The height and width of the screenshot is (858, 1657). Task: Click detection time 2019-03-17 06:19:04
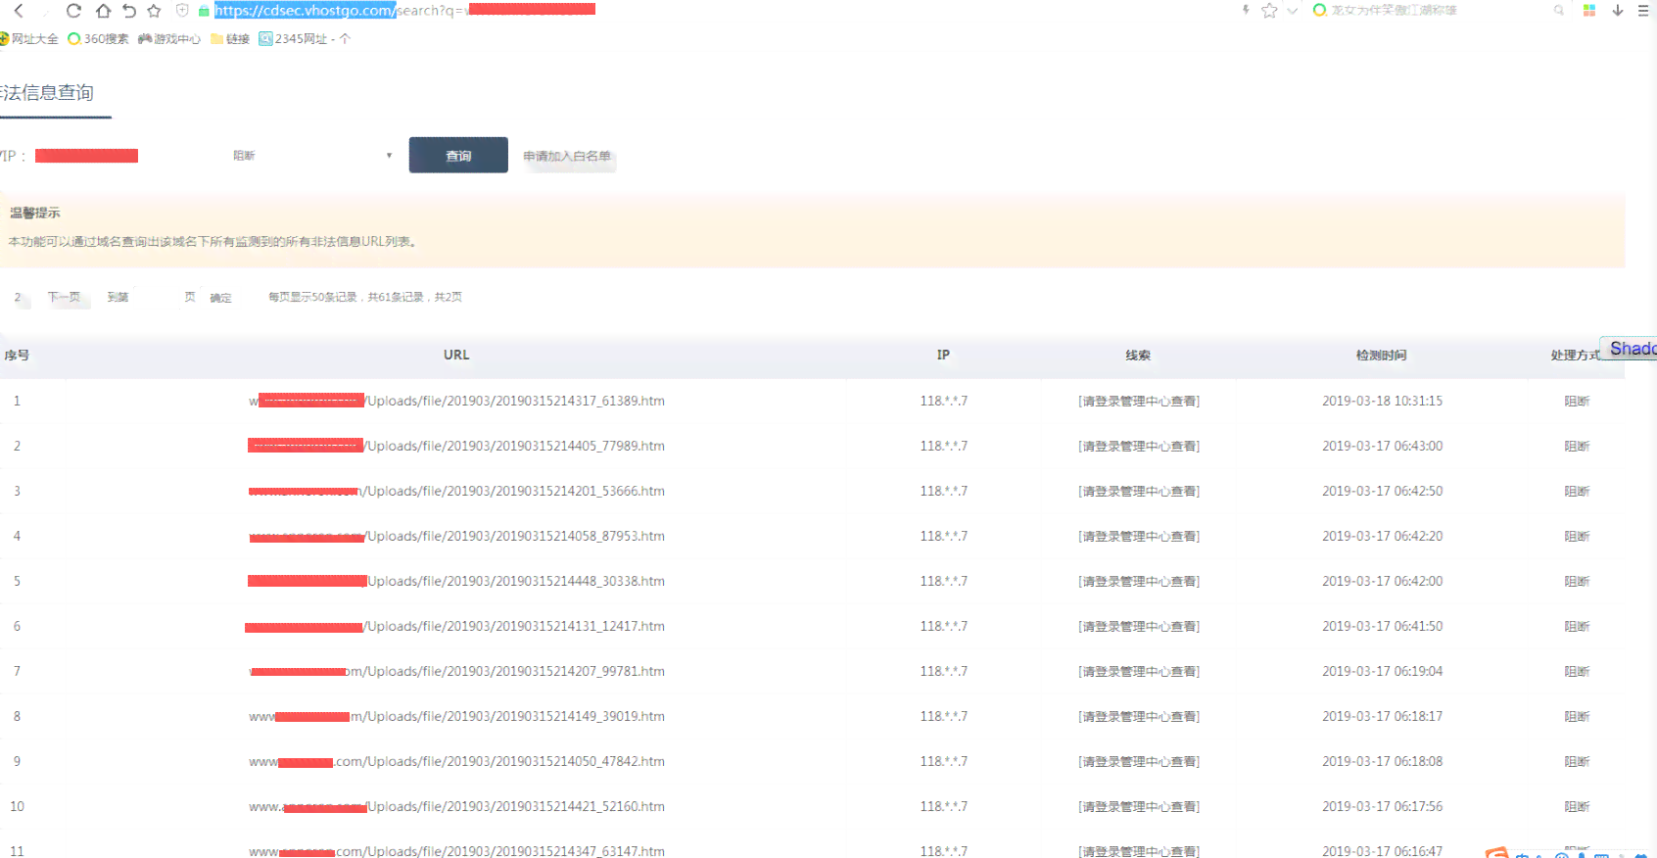click(1382, 671)
